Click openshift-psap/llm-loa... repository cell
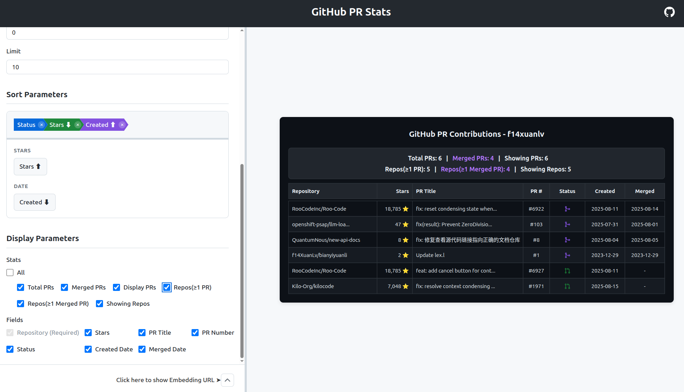 point(332,224)
